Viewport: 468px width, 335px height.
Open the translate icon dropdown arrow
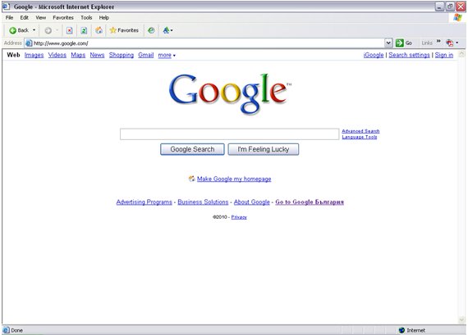pyautogui.click(x=172, y=30)
